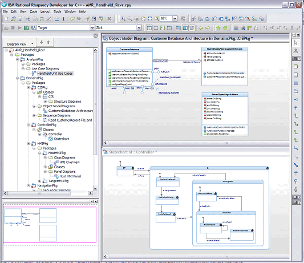Select the Statechart item under Controller

coord(62,139)
